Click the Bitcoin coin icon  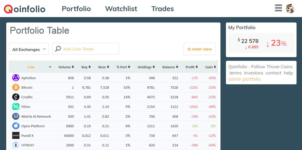(x=16, y=87)
